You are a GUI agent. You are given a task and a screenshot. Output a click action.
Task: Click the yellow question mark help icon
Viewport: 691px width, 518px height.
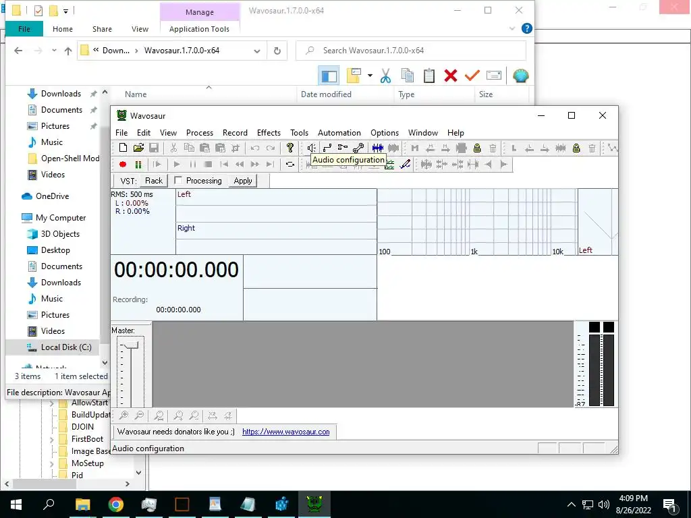(x=290, y=148)
